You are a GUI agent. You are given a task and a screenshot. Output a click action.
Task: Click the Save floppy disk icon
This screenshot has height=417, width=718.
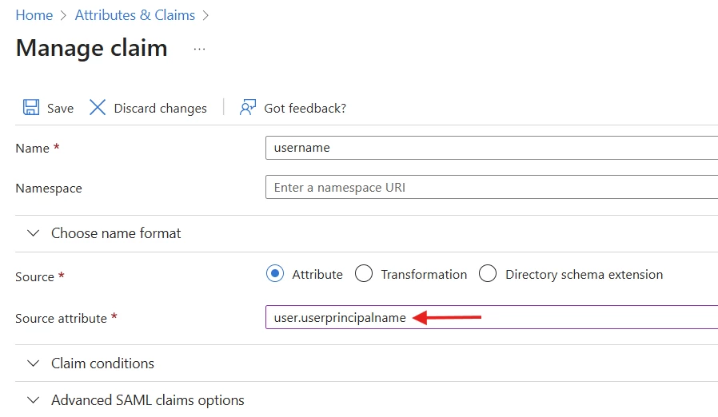tap(31, 108)
